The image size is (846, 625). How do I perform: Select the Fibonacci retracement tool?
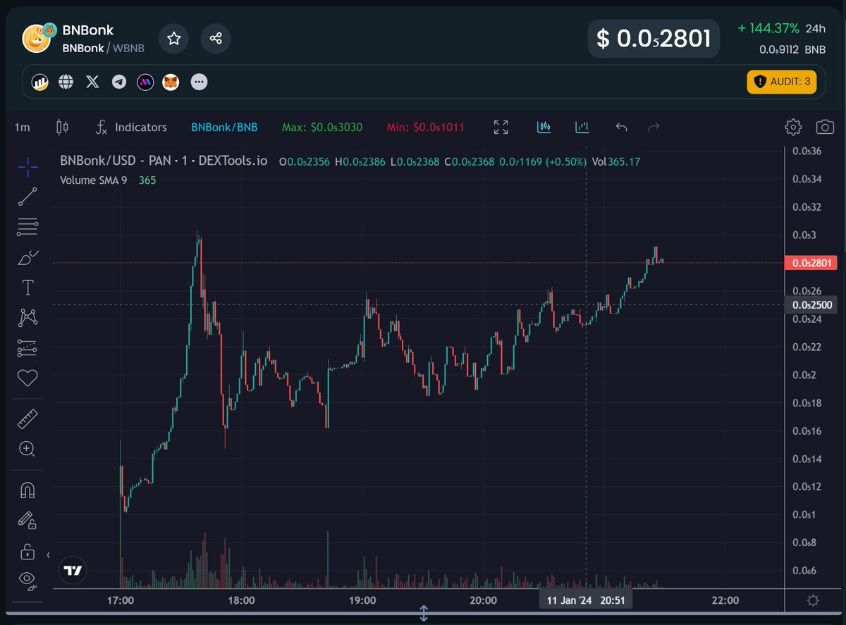pos(27,227)
